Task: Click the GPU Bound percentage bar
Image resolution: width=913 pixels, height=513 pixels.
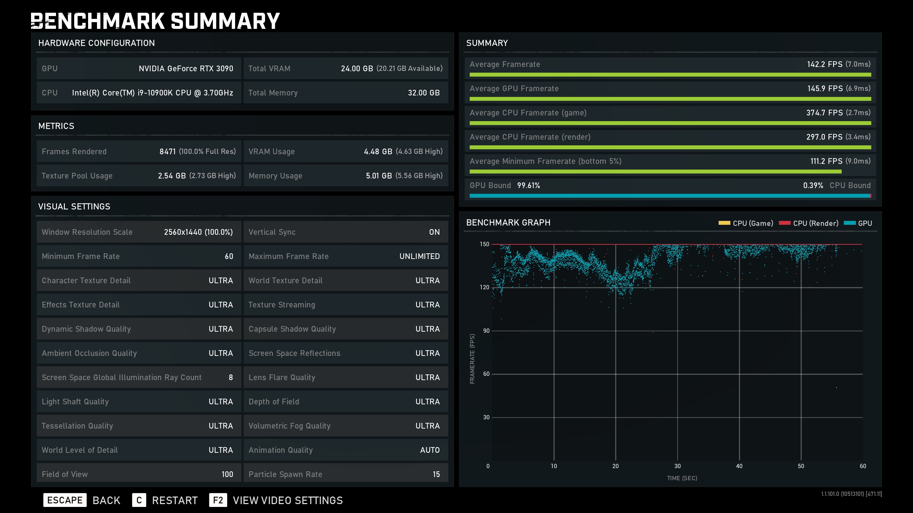Action: (670, 196)
